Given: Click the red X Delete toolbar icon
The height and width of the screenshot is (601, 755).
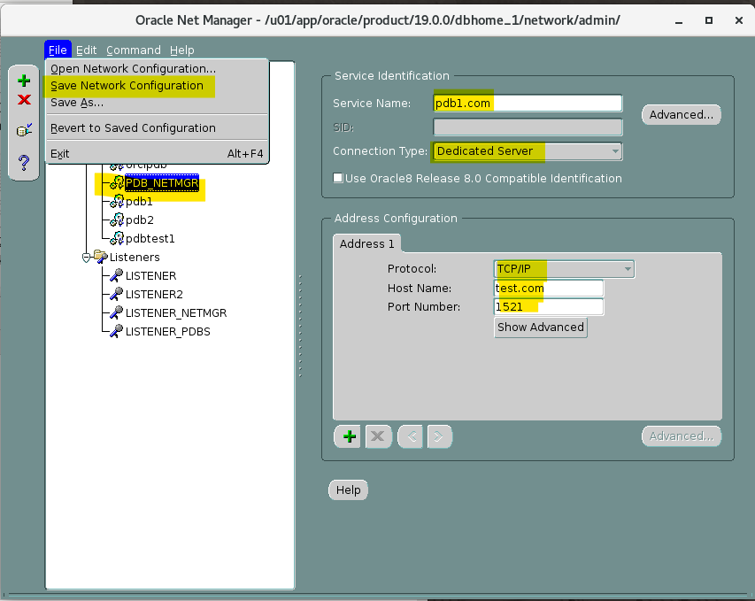Looking at the screenshot, I should coord(24,100).
